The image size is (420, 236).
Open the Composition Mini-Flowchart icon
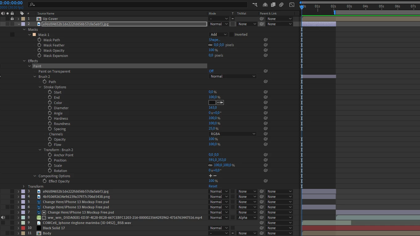255,5
